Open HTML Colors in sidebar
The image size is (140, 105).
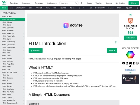point(13,50)
